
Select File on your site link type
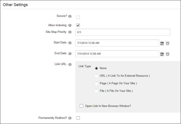[96, 91]
